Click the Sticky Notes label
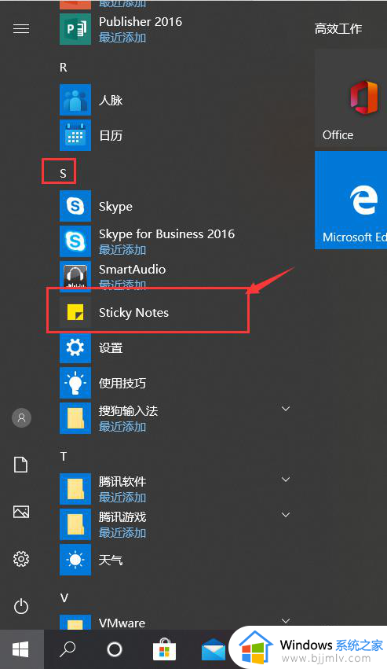 [133, 313]
